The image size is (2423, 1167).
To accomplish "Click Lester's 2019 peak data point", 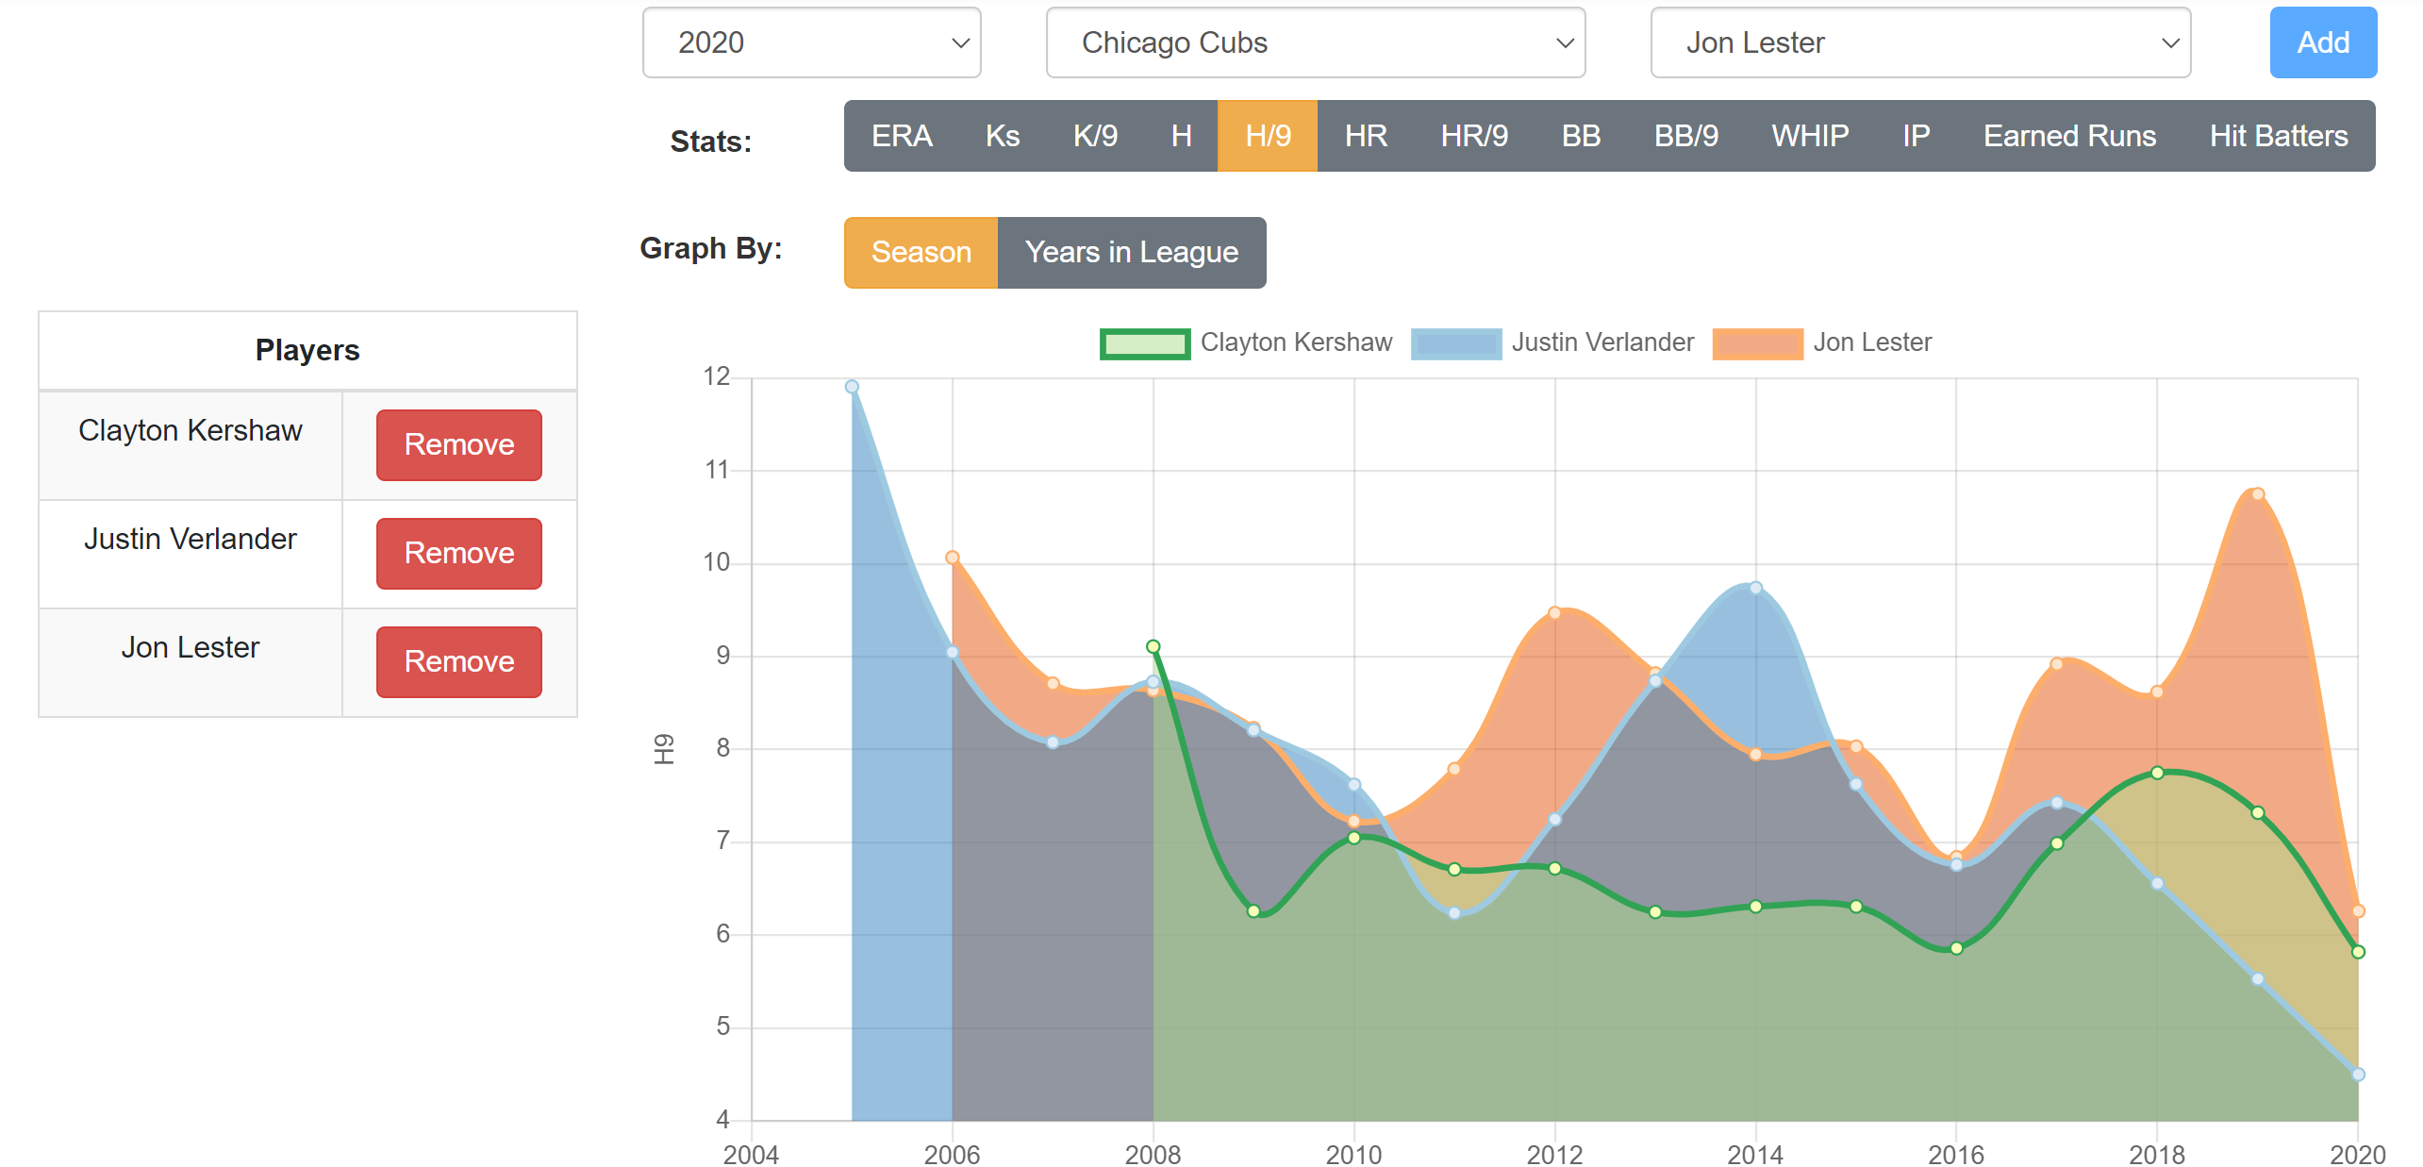I will 2258,494.
